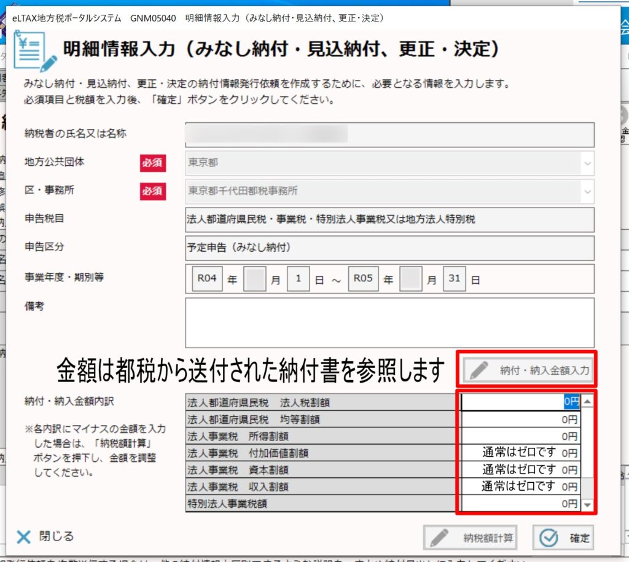Click the 閉じる X icon
The width and height of the screenshot is (629, 562).
(23, 537)
